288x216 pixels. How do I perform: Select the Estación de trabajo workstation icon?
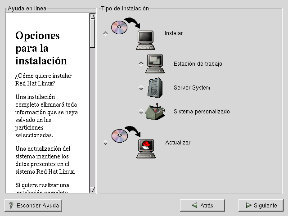155,63
